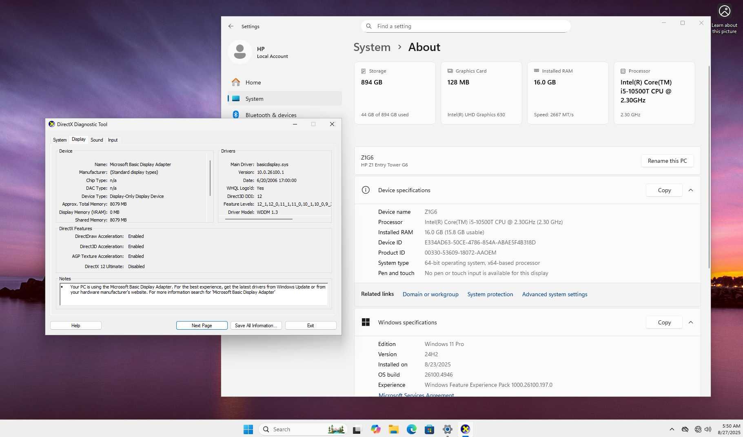Click the DirectX 12 Ultimate Disabled value

(136, 266)
